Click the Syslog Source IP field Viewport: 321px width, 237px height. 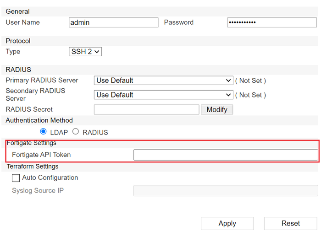tap(225, 190)
